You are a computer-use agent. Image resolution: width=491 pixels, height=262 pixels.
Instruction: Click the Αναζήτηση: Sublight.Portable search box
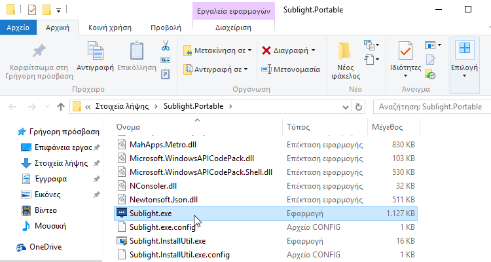[432, 107]
